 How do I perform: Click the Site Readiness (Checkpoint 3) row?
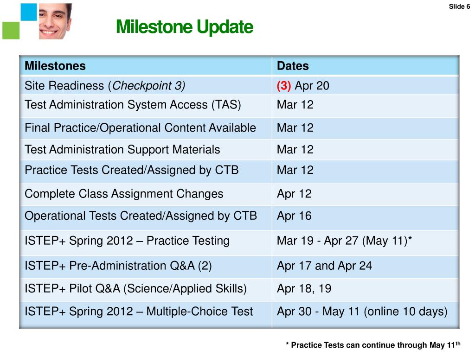239,86
